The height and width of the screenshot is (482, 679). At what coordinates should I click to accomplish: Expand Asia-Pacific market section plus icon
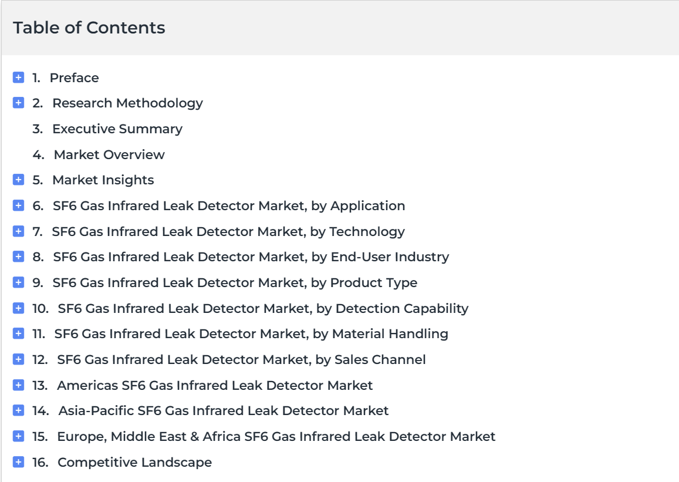point(18,410)
